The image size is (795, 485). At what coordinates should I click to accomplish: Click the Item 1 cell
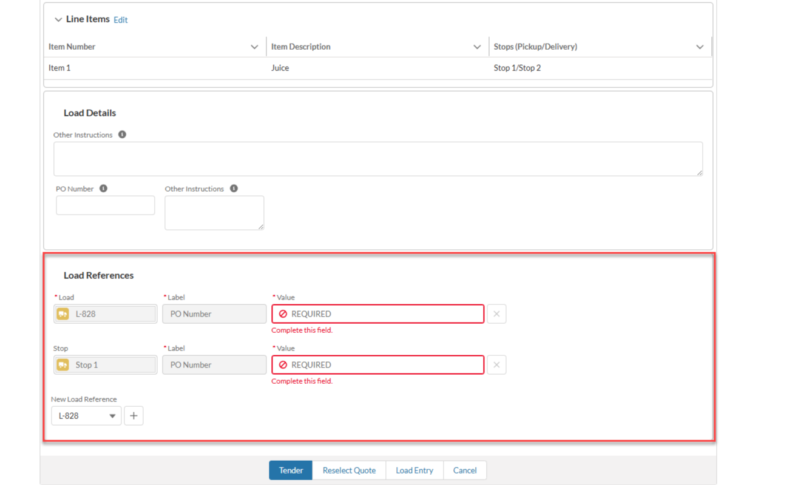pyautogui.click(x=155, y=68)
